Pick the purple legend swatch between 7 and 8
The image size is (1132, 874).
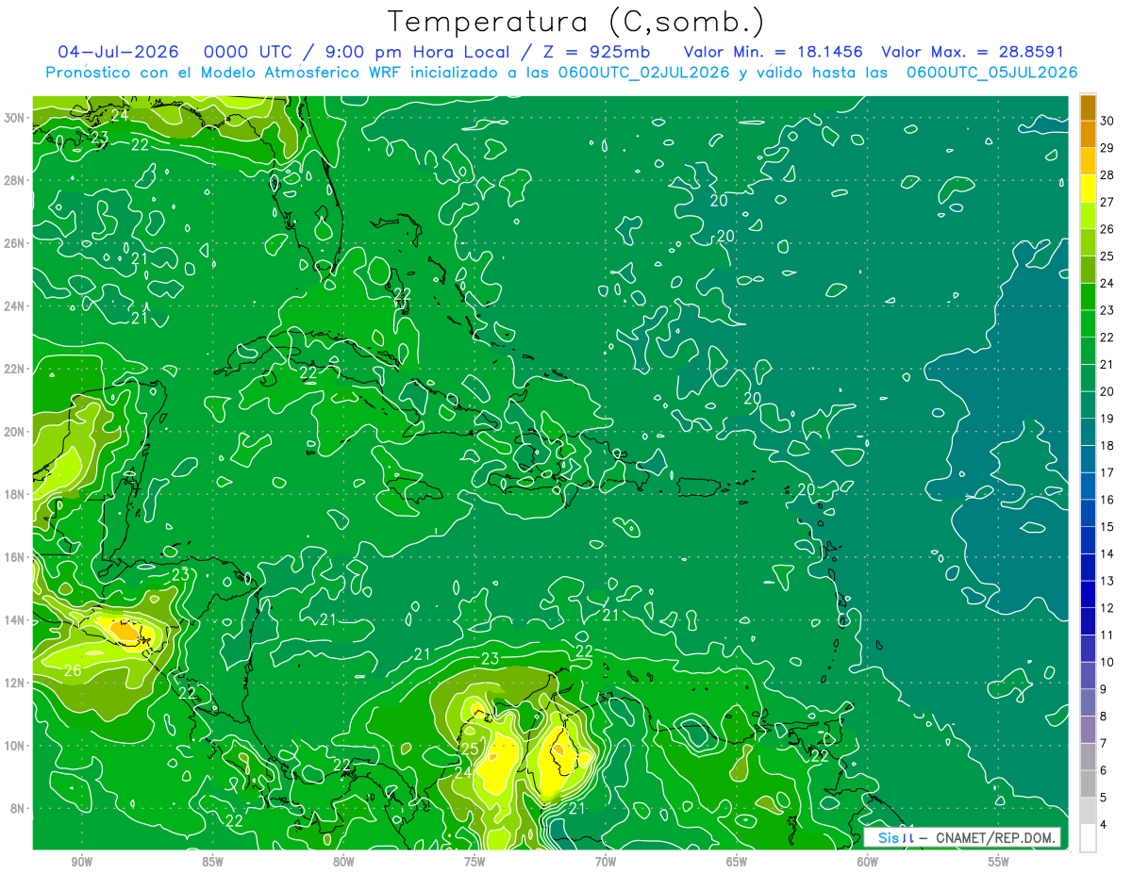(1088, 730)
